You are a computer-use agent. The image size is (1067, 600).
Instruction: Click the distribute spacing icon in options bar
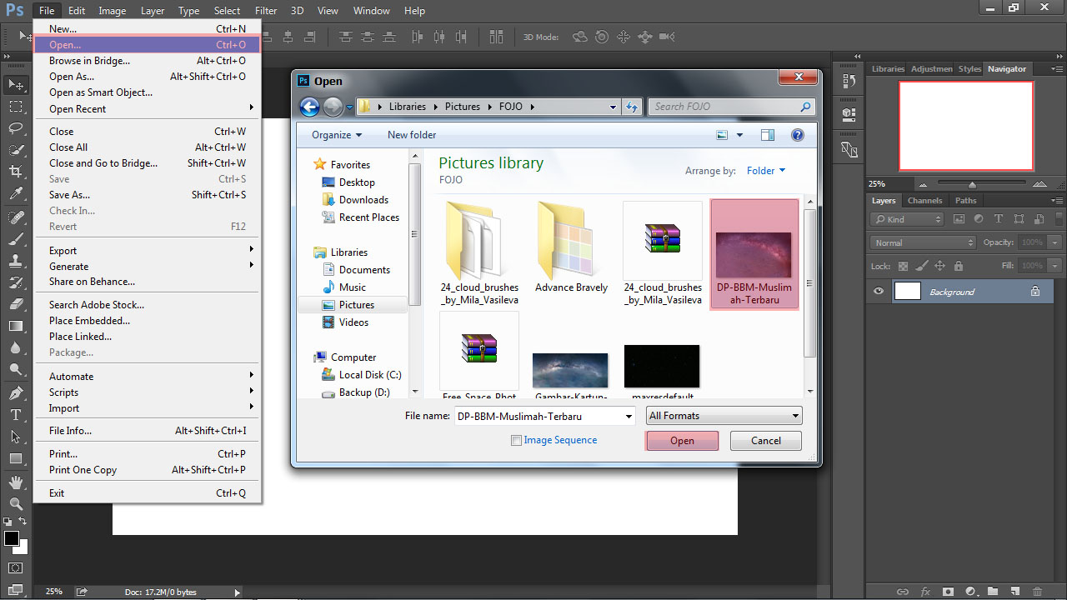(x=497, y=37)
